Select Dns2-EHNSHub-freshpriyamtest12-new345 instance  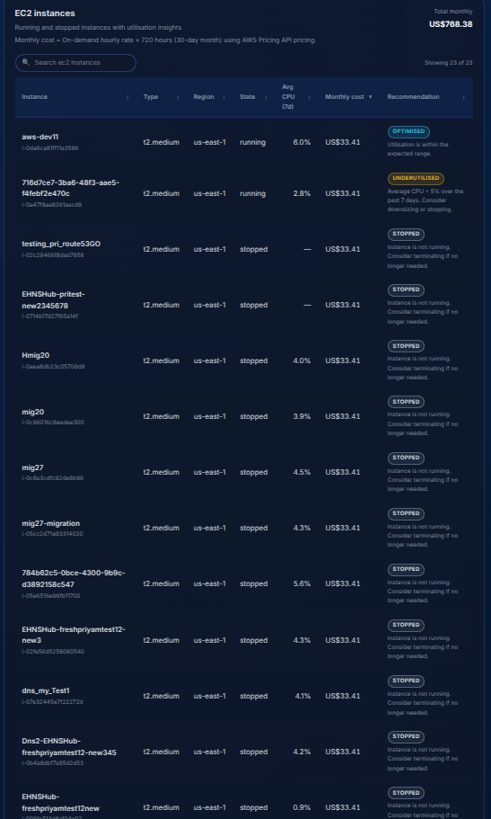(x=69, y=747)
